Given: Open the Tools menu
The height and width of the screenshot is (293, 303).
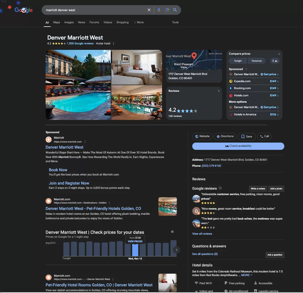Looking at the screenshot, I should click(x=175, y=22).
